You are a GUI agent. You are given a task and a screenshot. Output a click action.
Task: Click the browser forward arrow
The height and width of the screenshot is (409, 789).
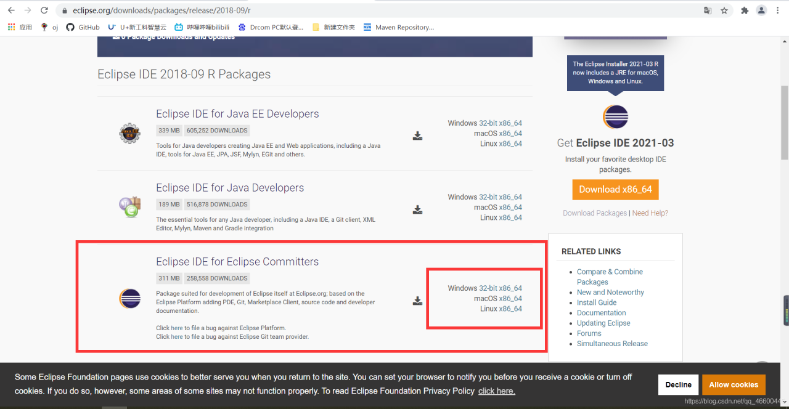28,10
